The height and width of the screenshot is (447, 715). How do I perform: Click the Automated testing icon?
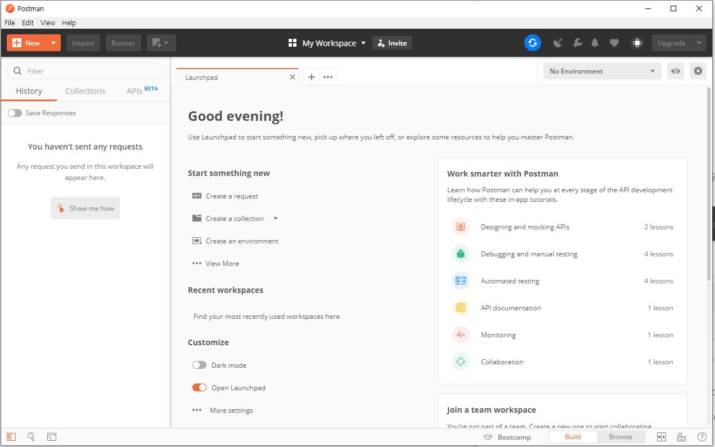click(461, 281)
